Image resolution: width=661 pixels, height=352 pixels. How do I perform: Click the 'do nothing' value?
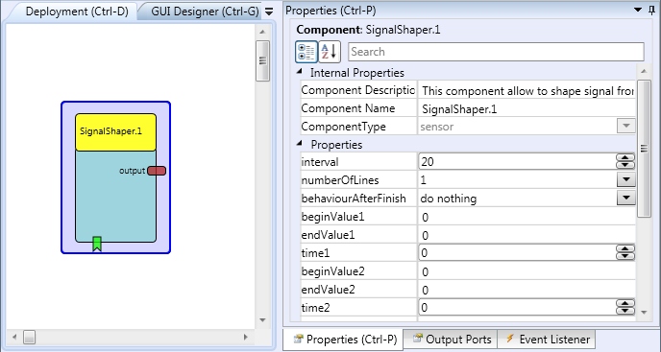(x=449, y=199)
